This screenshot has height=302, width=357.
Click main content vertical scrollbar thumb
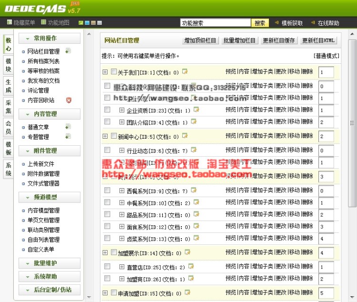point(352,123)
